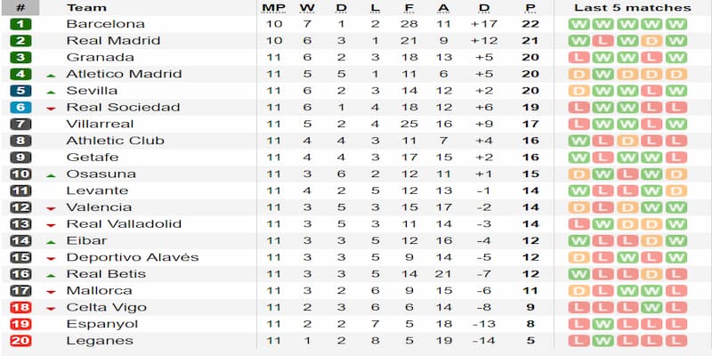Screen dimensions: 712x356
Task: Click Leganes' green W result badge
Action: 603,341
